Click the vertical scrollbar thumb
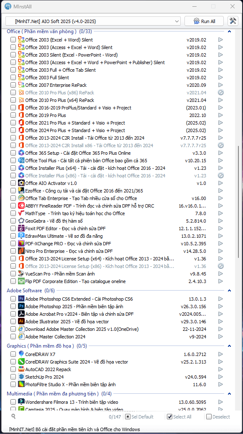This screenshot has width=243, height=434. 238,202
